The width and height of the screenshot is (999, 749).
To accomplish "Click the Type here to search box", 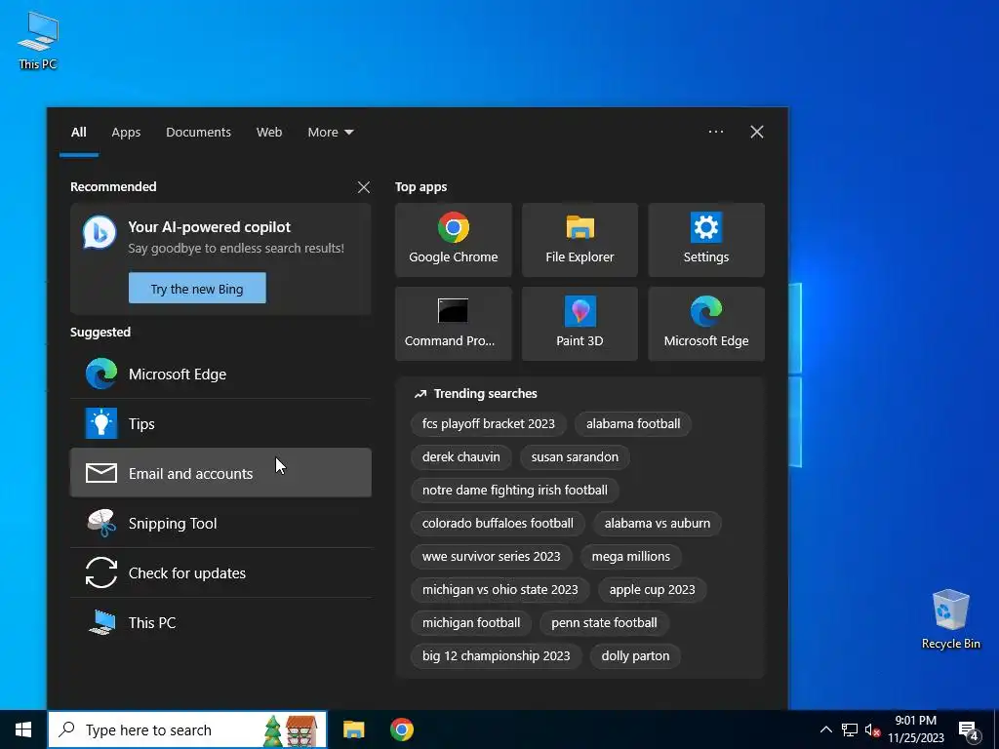I will click(187, 729).
